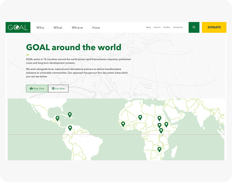Select the map pin in Uganda
Screen dimensions: 232x182
[x=161, y=131]
